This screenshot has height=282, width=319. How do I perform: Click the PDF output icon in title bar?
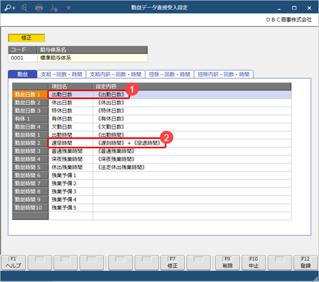point(54,8)
